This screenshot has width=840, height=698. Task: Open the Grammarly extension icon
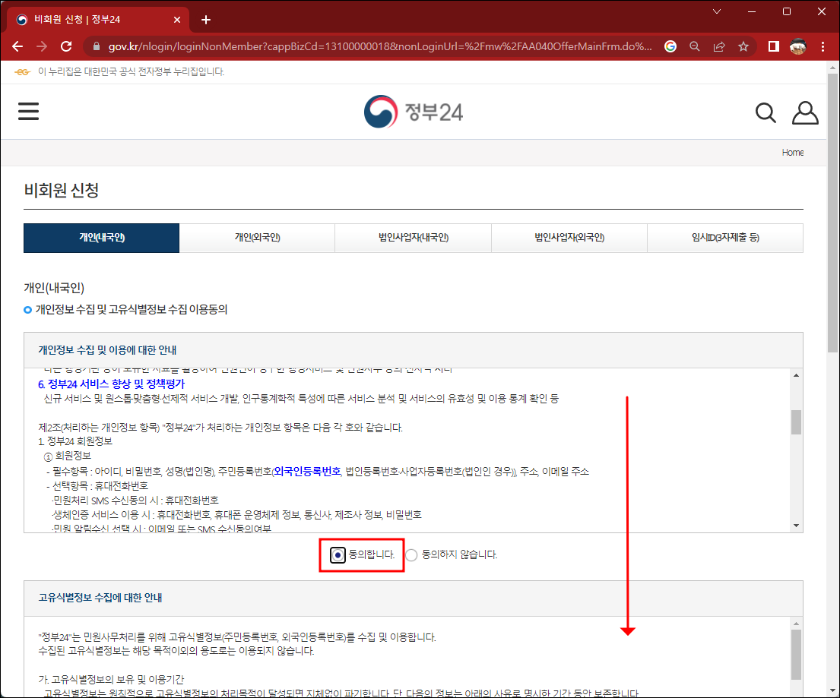pyautogui.click(x=670, y=46)
